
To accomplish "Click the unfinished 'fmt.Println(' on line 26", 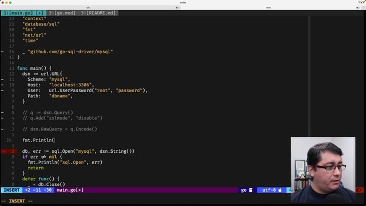I will coord(38,140).
